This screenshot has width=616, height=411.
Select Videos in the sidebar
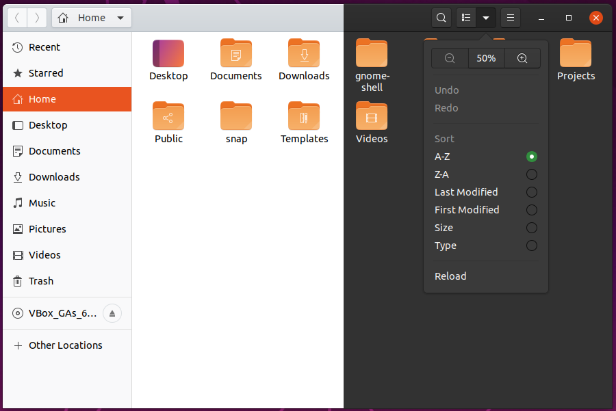(x=67, y=255)
